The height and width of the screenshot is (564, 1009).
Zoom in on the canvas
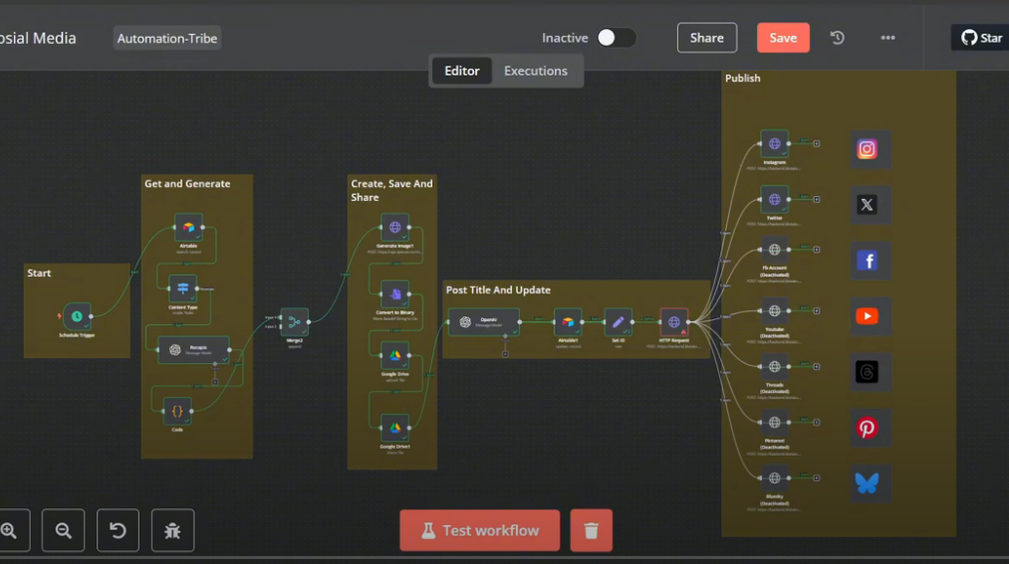9,530
